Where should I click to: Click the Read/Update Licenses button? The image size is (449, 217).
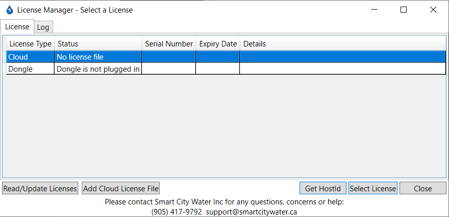pyautogui.click(x=40, y=188)
